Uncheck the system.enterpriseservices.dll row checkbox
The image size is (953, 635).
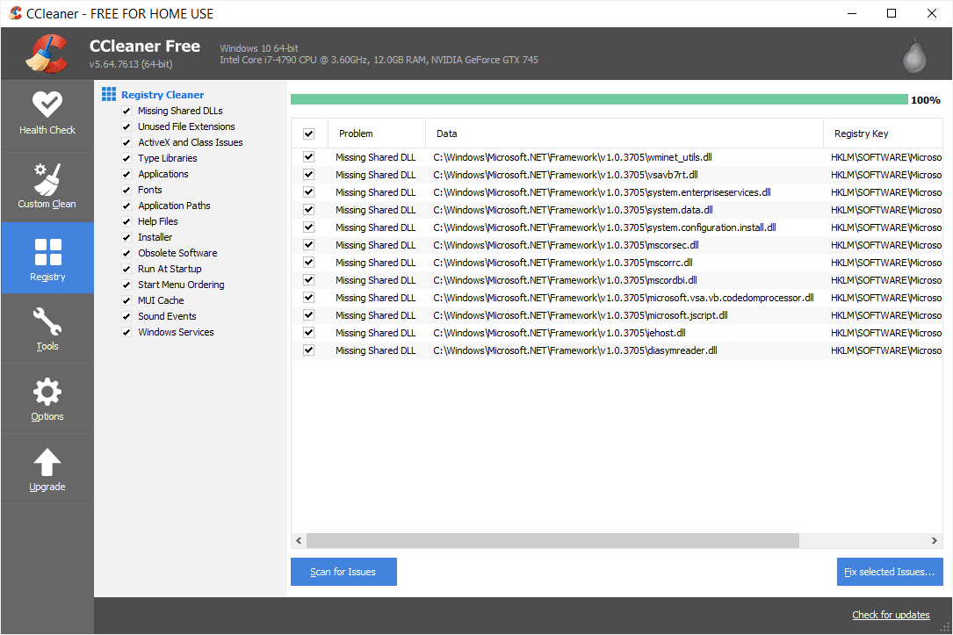(x=309, y=192)
